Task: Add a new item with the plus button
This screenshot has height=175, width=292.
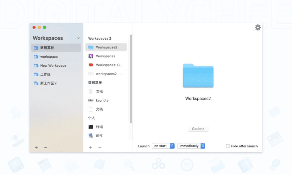Action: click(x=90, y=147)
